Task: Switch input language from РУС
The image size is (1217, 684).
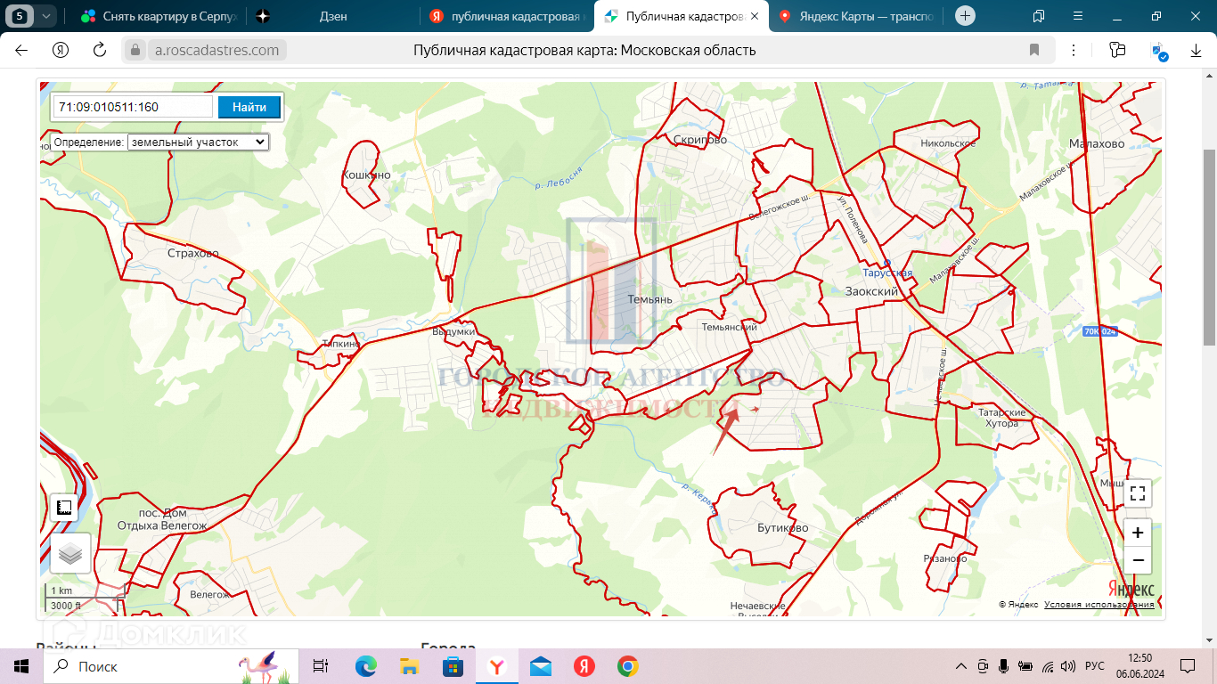Action: point(1095,666)
